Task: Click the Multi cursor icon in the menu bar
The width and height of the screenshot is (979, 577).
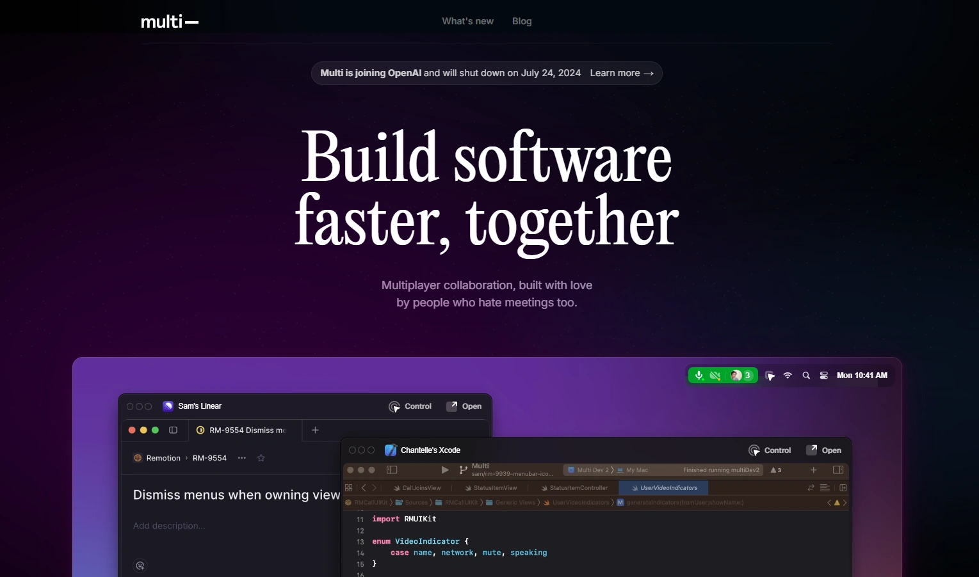Action: pyautogui.click(x=770, y=375)
